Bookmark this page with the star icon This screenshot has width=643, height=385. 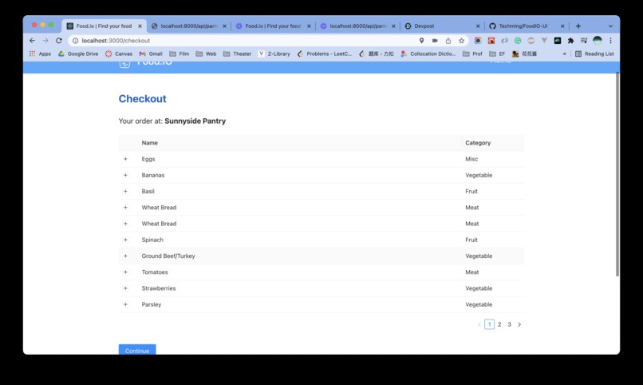point(461,41)
